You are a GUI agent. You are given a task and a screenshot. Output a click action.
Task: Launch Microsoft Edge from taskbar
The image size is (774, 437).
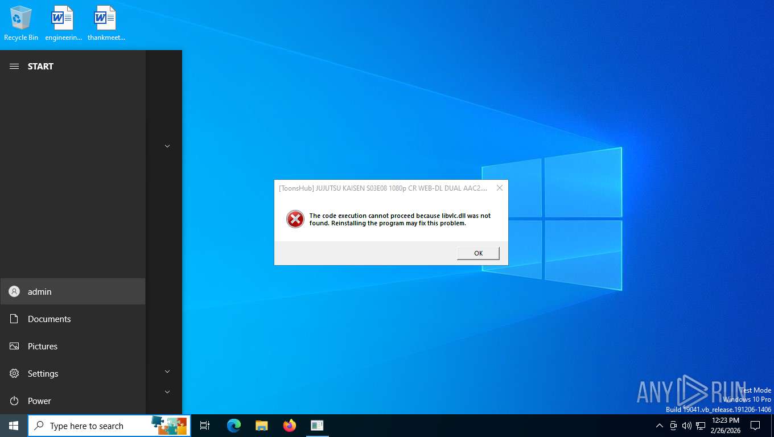point(233,426)
